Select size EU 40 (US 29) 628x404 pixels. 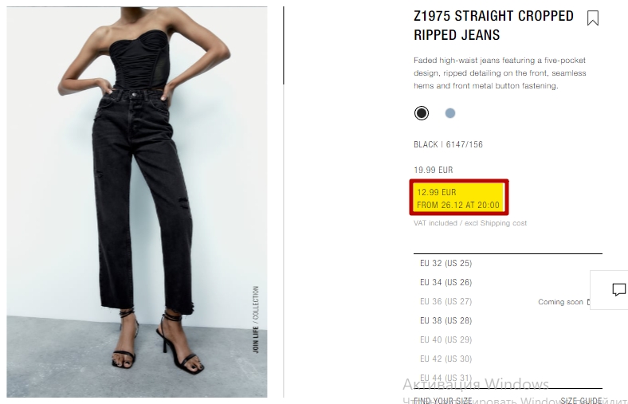[508, 340]
